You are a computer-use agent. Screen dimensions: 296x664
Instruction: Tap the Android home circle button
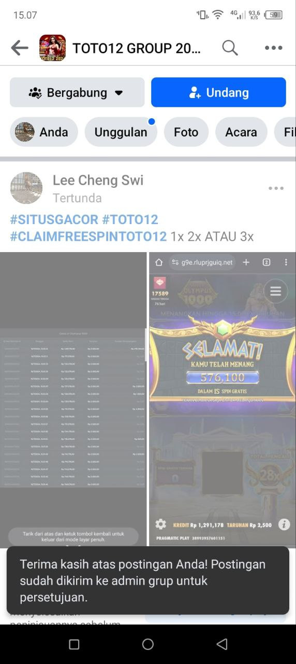pos(148,644)
